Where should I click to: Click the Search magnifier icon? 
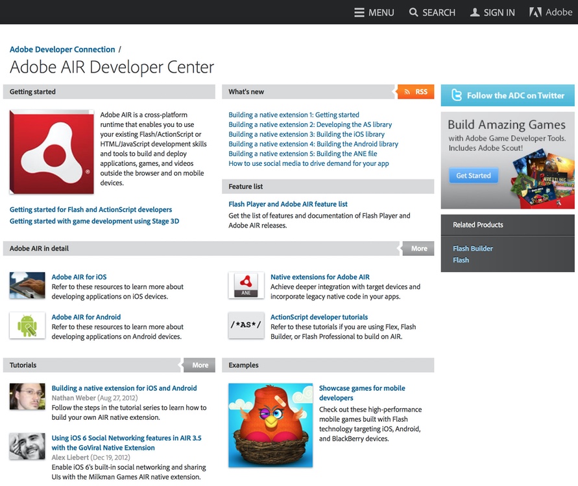tap(413, 12)
